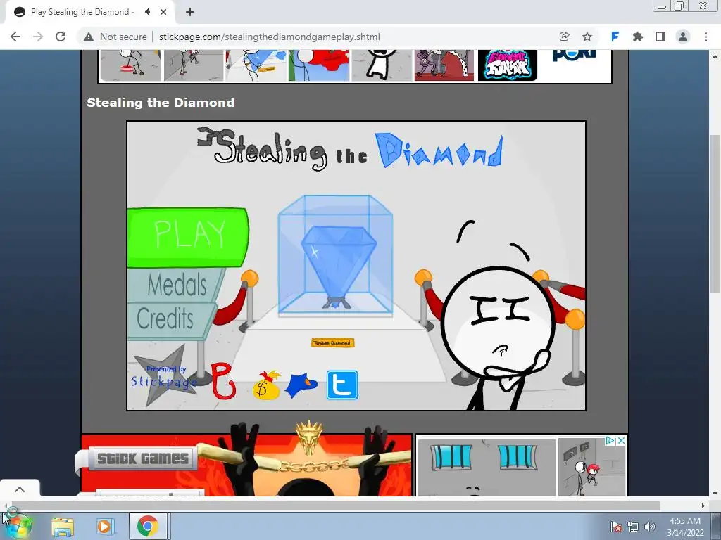The width and height of the screenshot is (721, 540).
Task: Click the Chrome taskbar icon
Action: click(x=148, y=526)
